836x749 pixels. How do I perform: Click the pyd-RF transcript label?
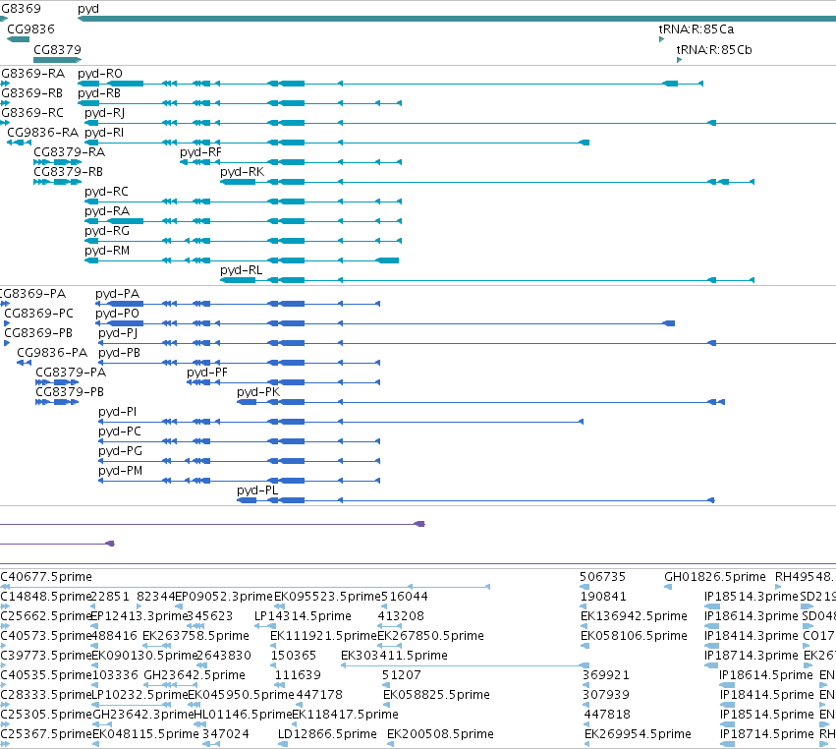(200, 152)
